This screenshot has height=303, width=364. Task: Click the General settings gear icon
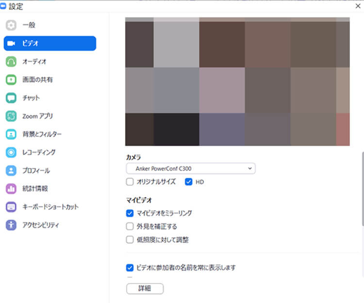11,25
